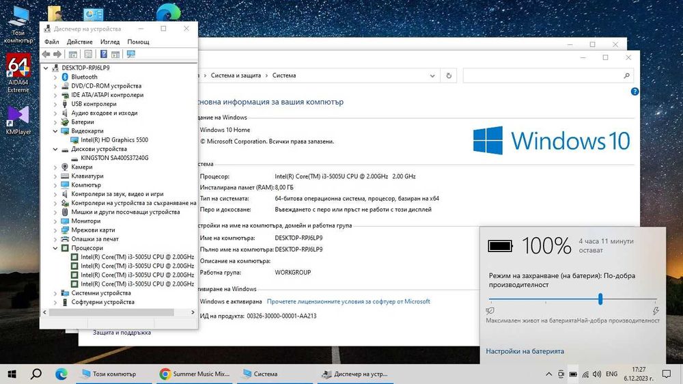Click the lightning icon for best performance
This screenshot has height=384, width=683.
tap(656, 311)
